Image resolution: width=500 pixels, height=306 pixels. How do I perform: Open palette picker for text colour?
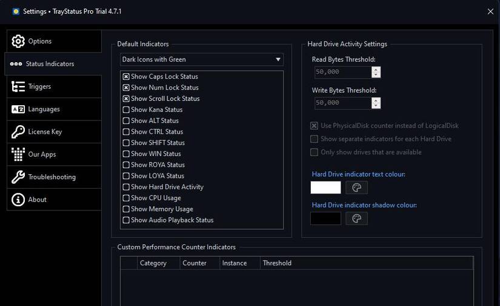(x=356, y=187)
